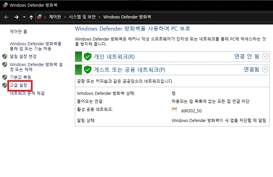Open the recent locations dropdown arrow
Viewport: 273px width, 177px height.
tap(24, 17)
